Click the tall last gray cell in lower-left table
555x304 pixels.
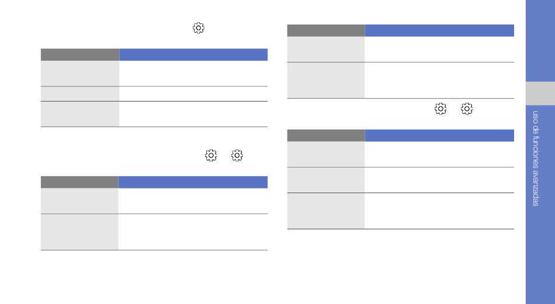(x=79, y=232)
